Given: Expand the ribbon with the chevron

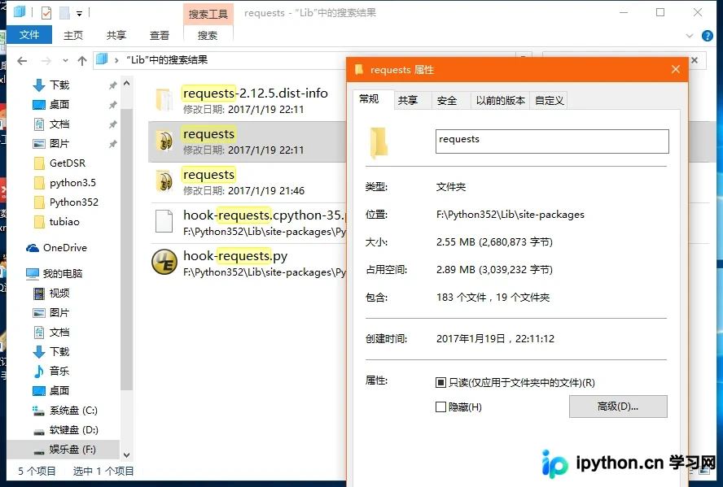Looking at the screenshot, I should (690, 36).
